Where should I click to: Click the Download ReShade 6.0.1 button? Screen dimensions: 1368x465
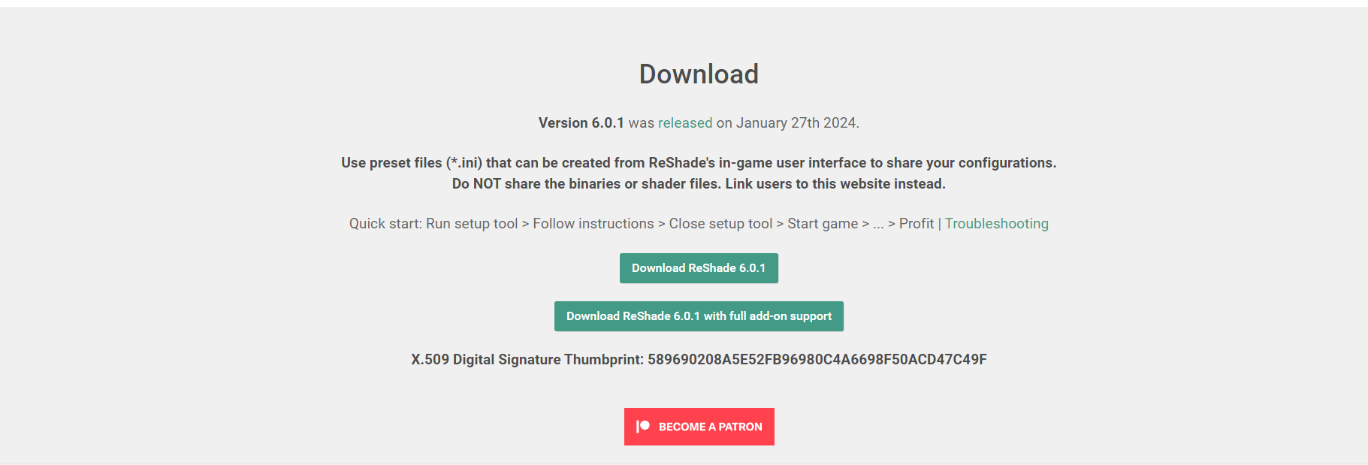698,268
